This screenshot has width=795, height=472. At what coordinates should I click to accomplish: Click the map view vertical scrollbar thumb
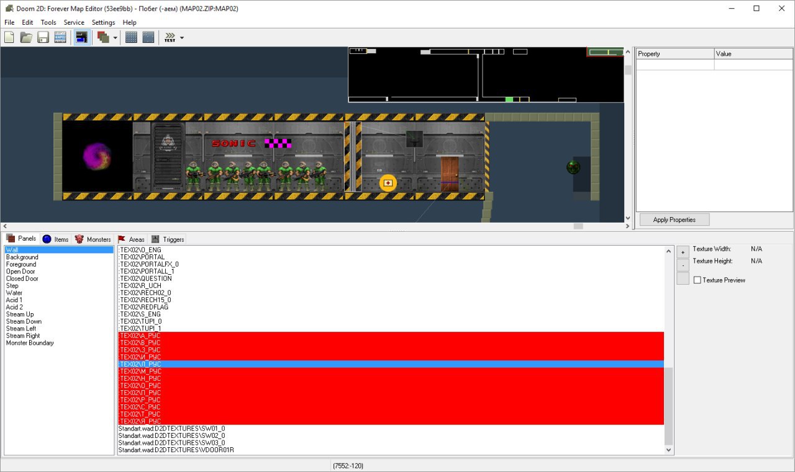click(x=628, y=70)
